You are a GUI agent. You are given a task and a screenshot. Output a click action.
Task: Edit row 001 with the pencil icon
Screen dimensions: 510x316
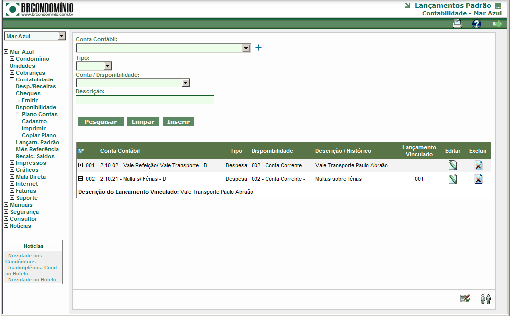pos(453,165)
